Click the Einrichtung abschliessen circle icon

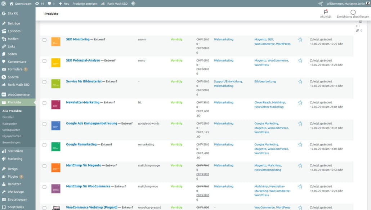353,12
